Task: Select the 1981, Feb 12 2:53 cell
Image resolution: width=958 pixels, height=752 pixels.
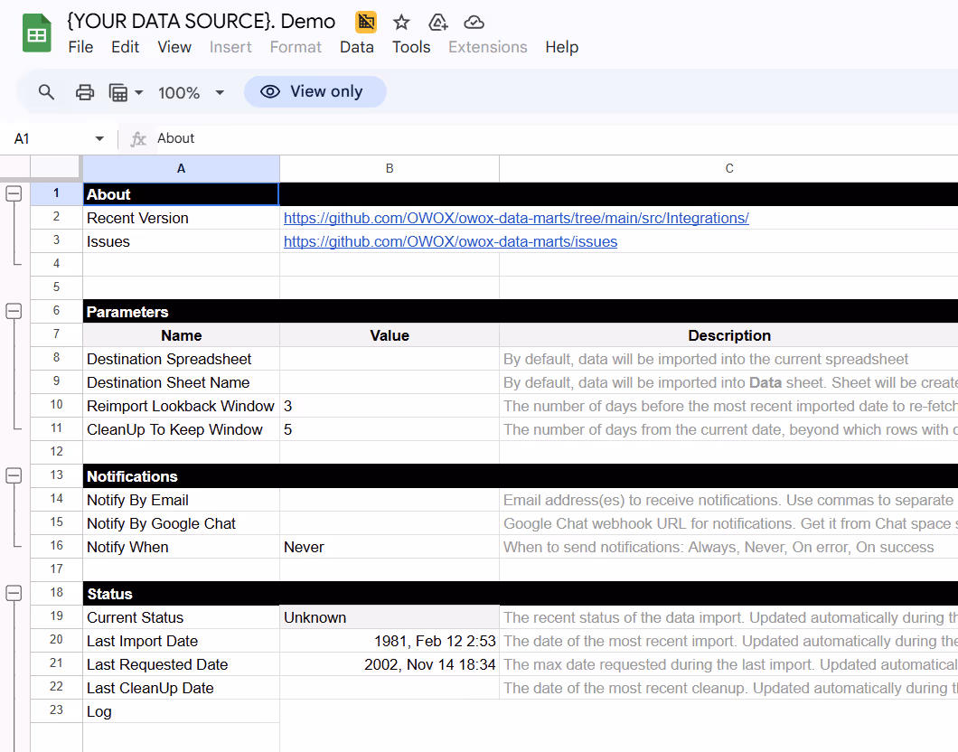Action: click(390, 641)
